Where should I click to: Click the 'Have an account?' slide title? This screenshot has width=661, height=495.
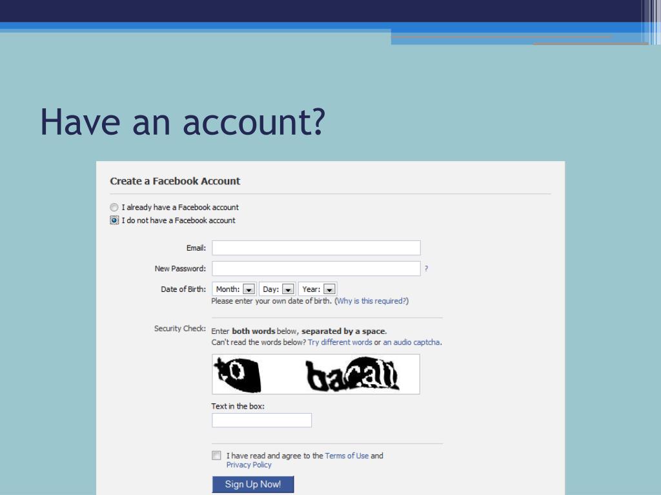pos(183,122)
